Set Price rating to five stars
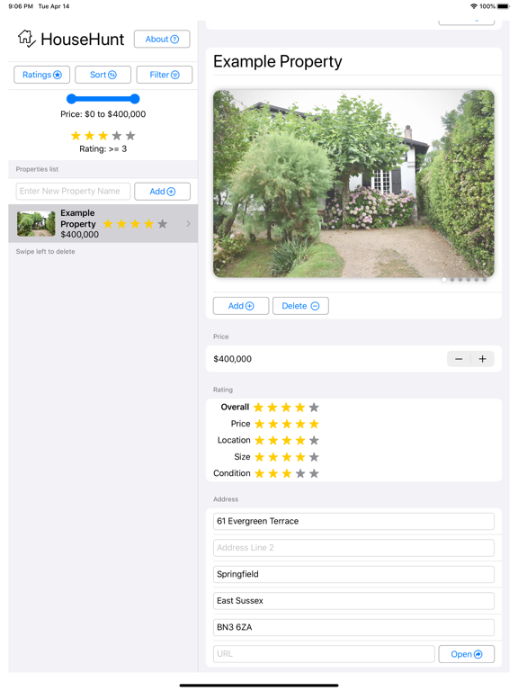Image resolution: width=518 pixels, height=691 pixels. coord(314,424)
